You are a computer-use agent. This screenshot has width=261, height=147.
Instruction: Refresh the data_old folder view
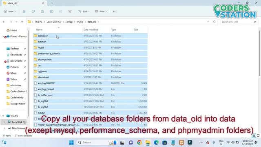214,22
